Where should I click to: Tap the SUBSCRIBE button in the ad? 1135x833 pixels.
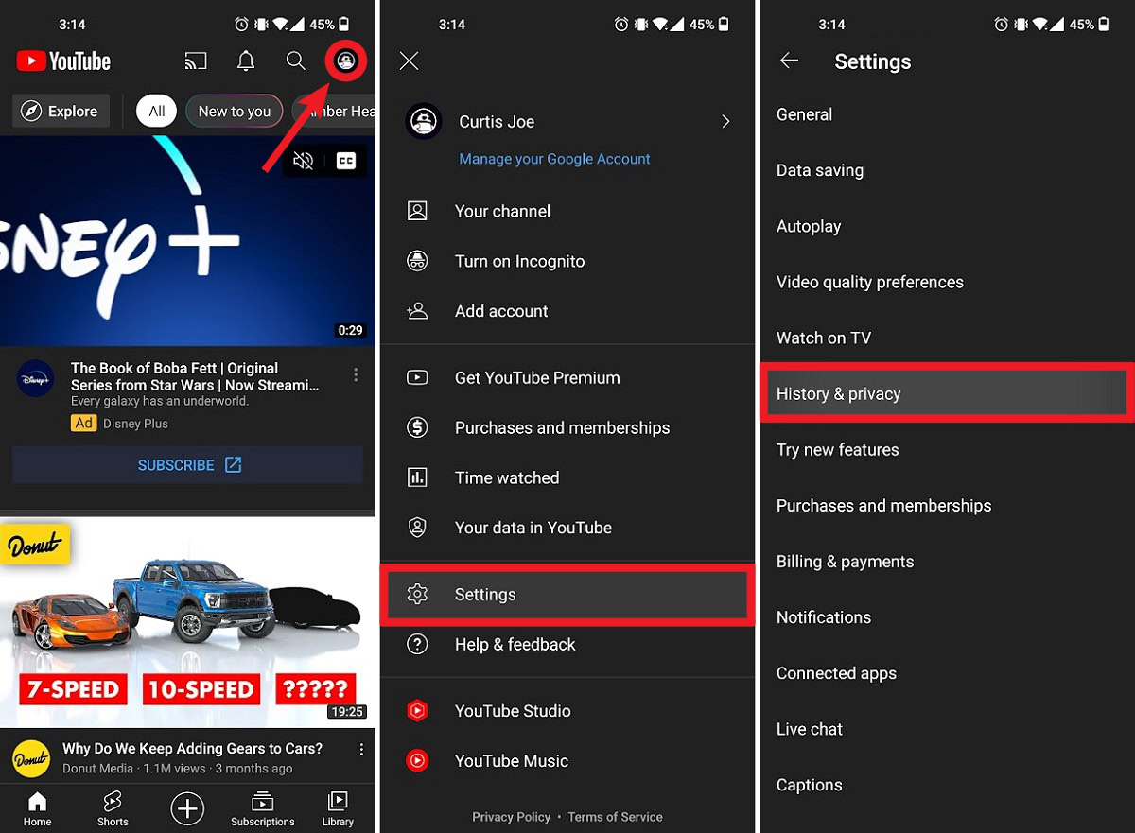188,465
